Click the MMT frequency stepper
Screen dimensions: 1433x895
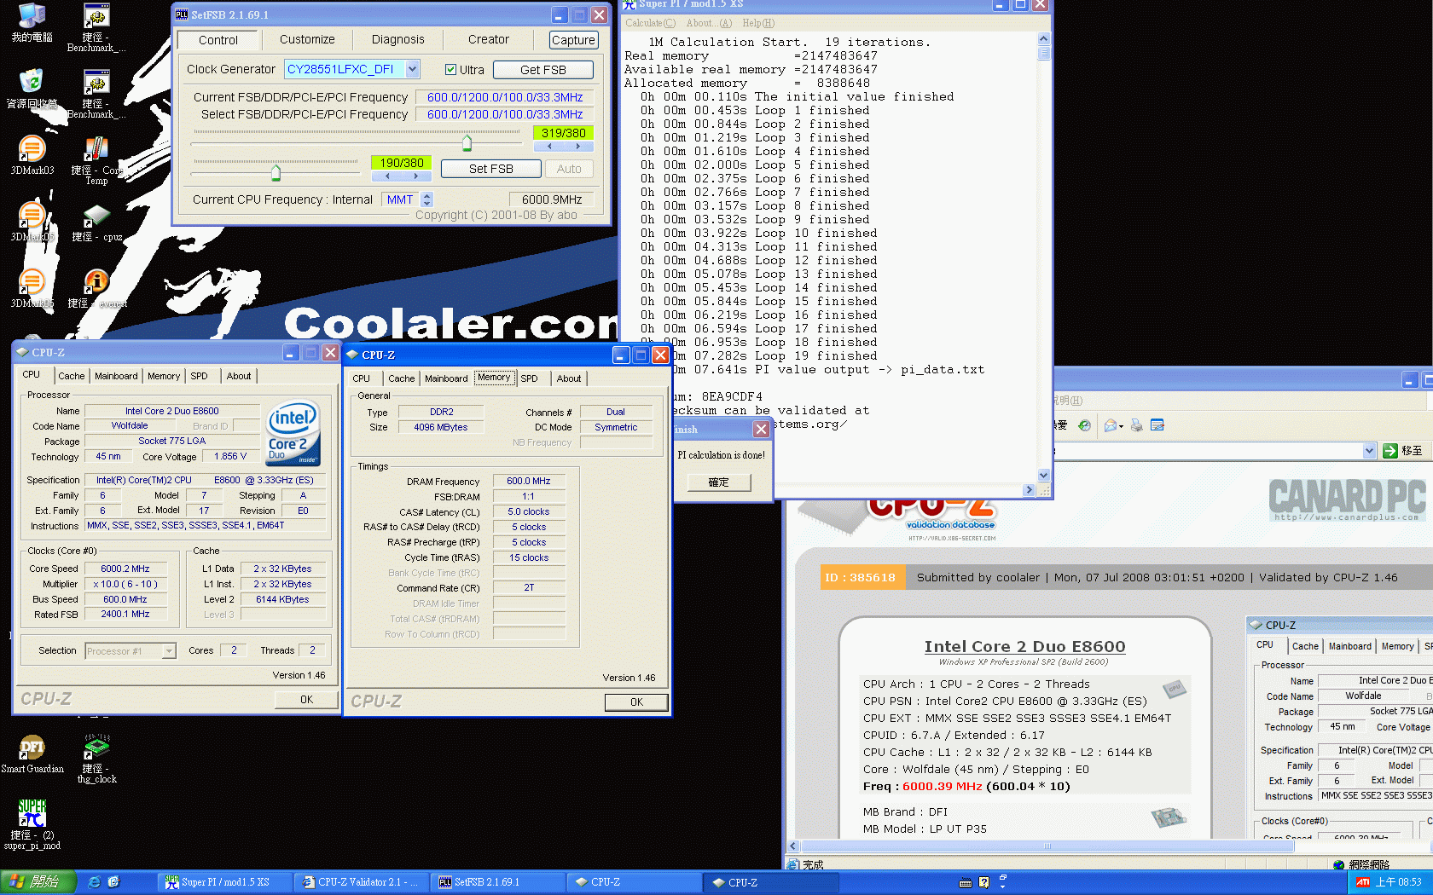[x=427, y=199]
